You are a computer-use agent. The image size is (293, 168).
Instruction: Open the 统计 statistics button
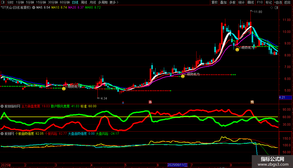click(x=241, y=2)
